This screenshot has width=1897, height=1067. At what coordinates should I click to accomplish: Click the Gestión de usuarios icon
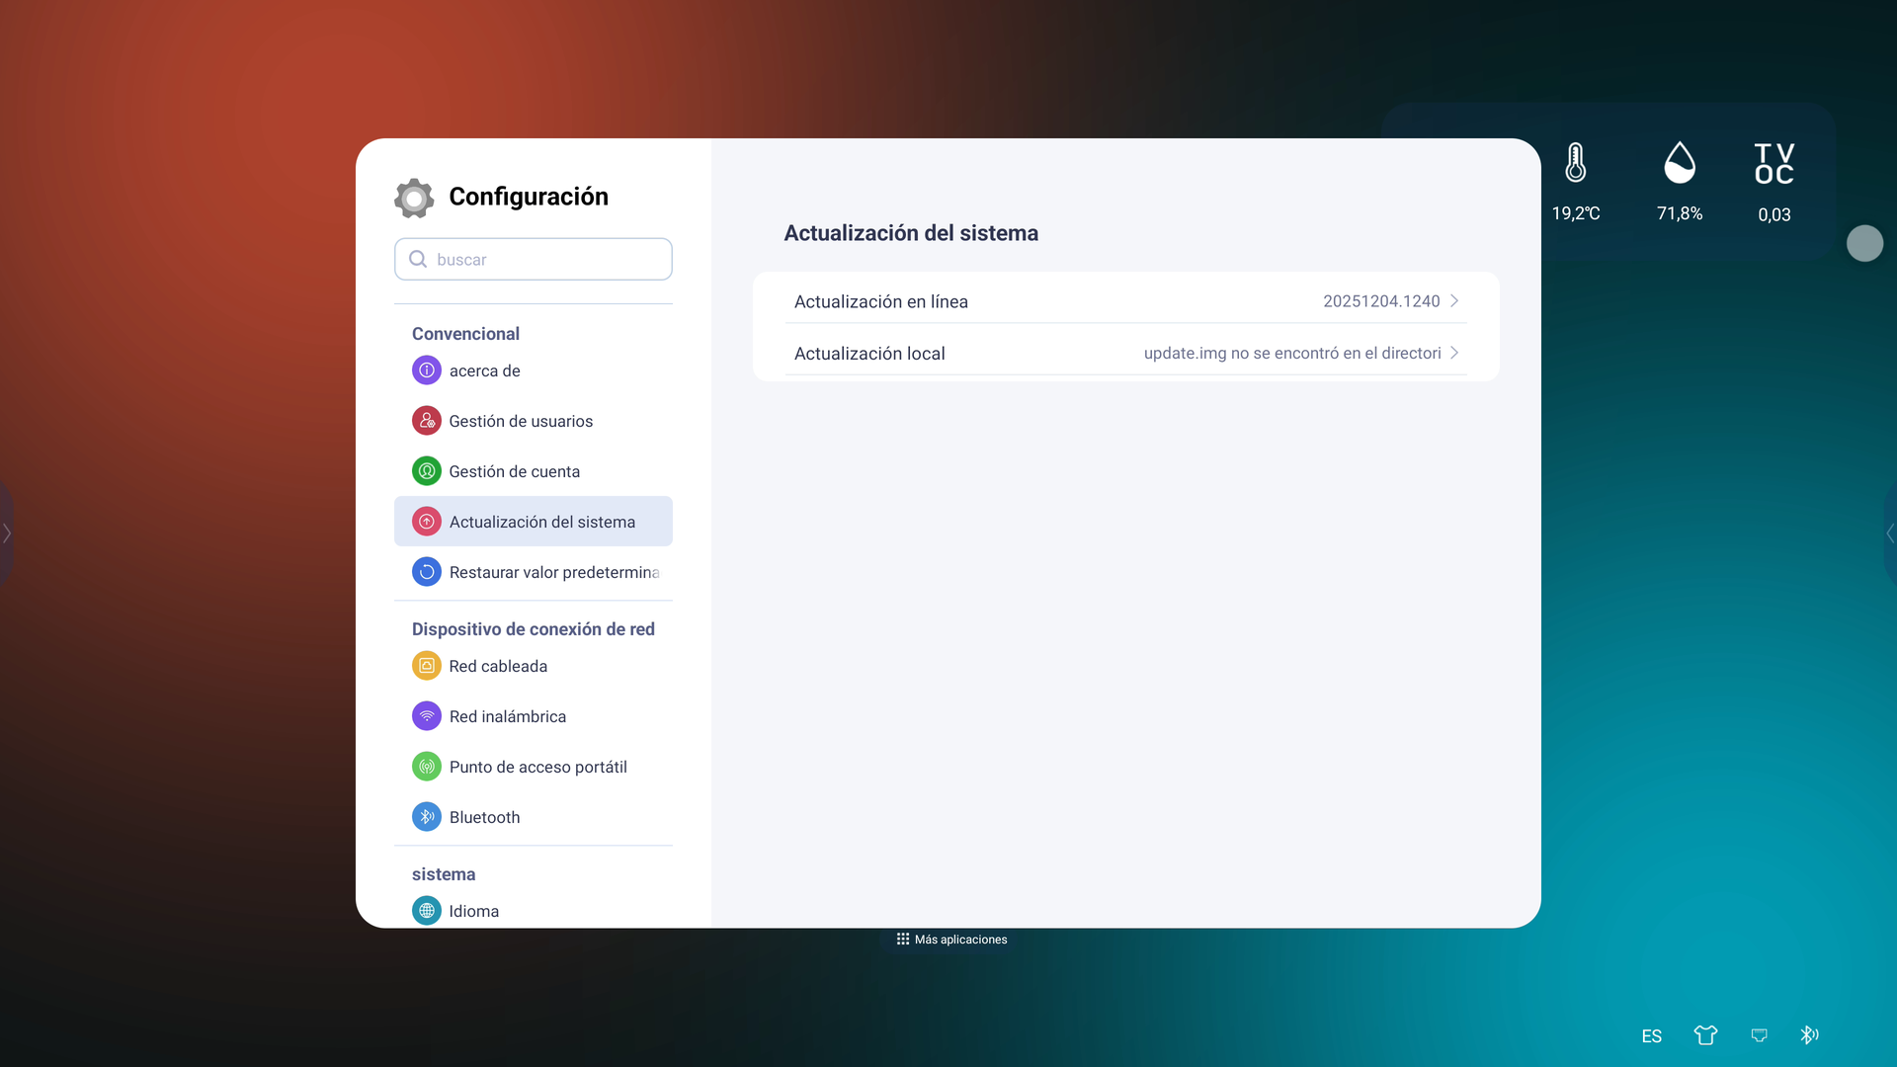tap(427, 421)
